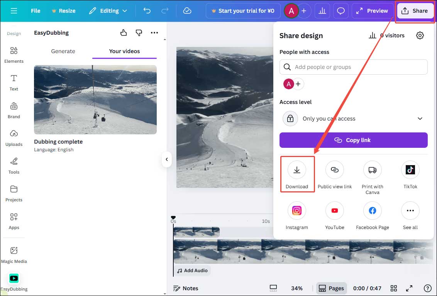This screenshot has width=437, height=296.
Task: Give thumbs down feedback on EasyDubbing
Action: pos(139,33)
